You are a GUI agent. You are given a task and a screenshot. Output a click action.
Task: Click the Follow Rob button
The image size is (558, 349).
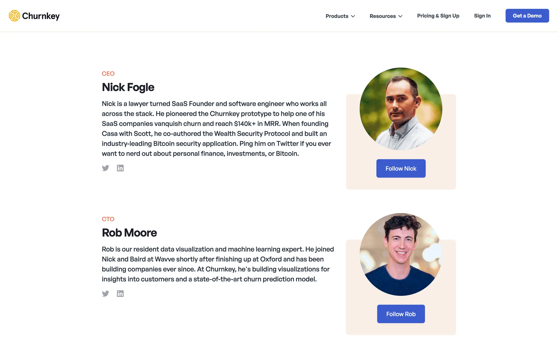click(401, 314)
